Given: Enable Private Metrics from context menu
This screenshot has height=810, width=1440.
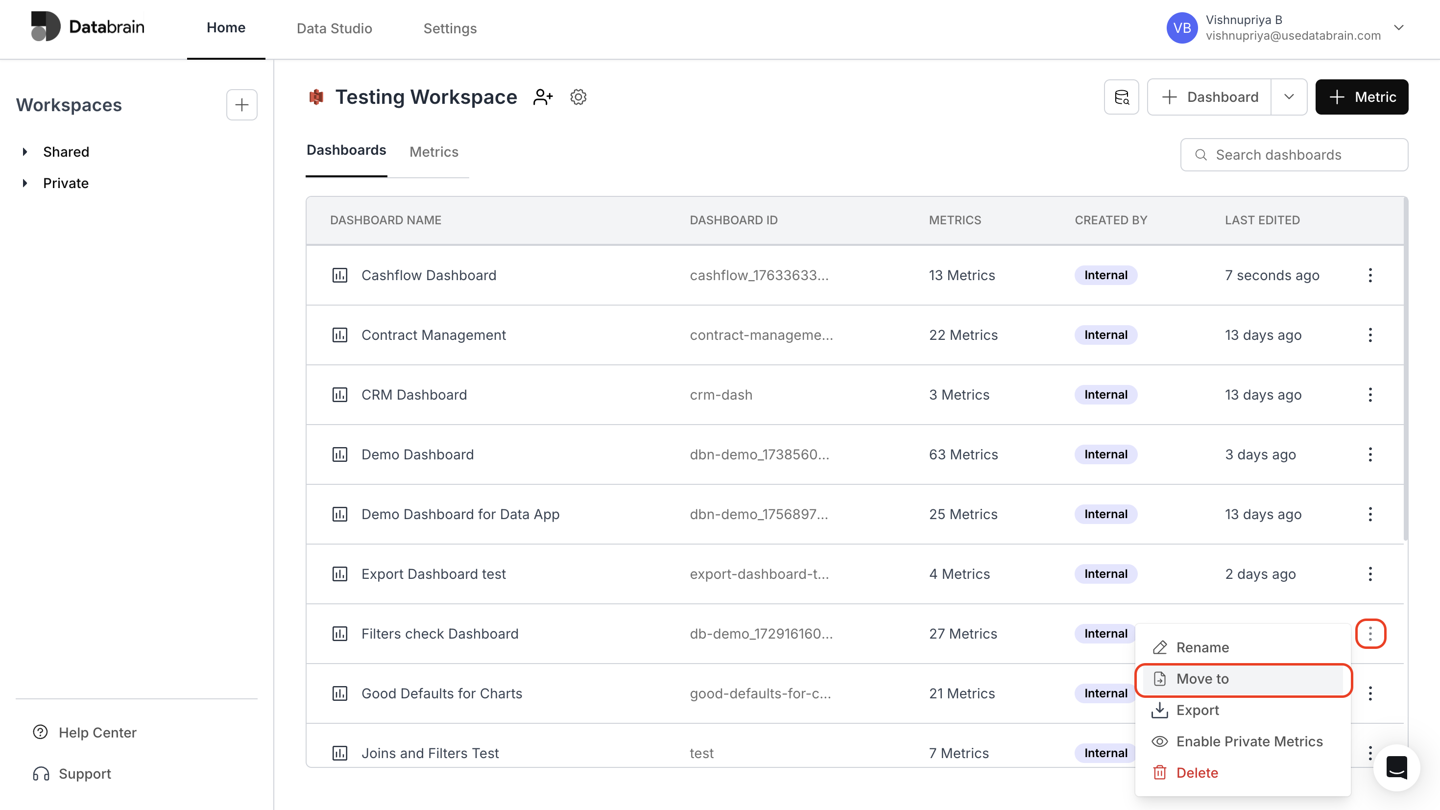Looking at the screenshot, I should (1249, 741).
